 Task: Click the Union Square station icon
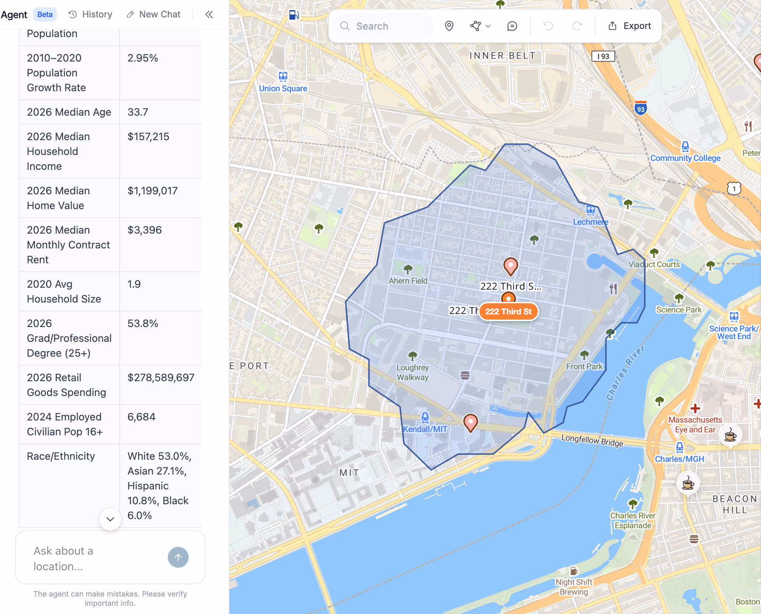click(283, 77)
